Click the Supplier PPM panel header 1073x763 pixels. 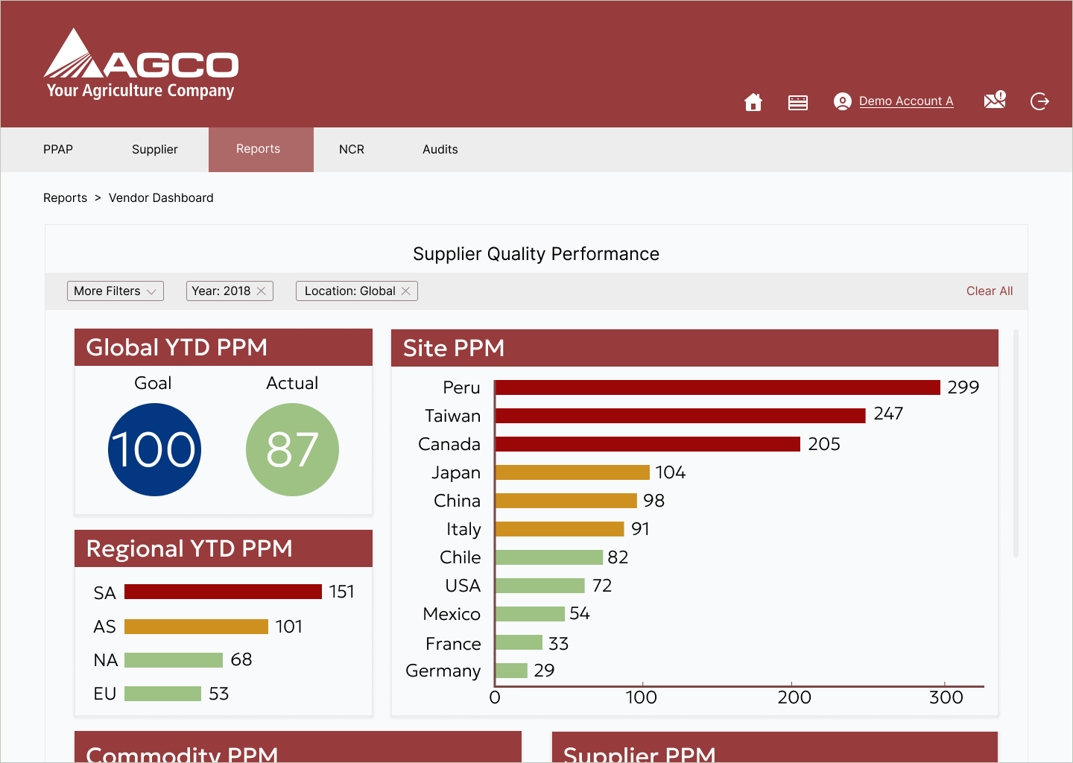tap(775, 747)
